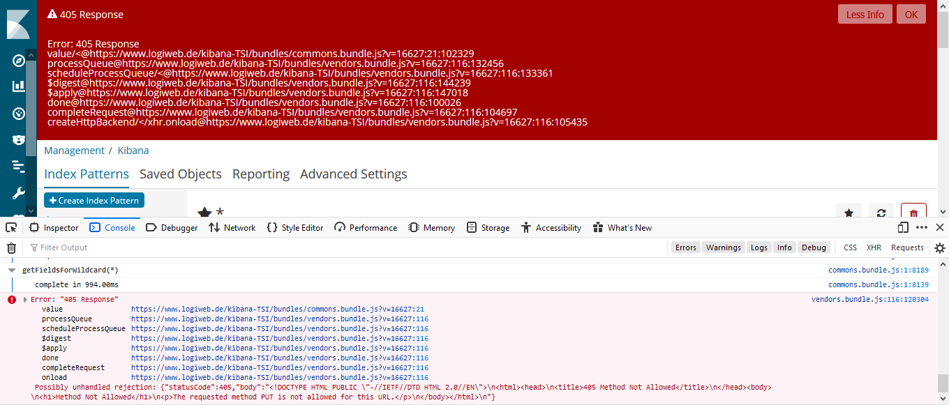The image size is (949, 405).
Task: Toggle the Logs console filter
Action: [759, 247]
